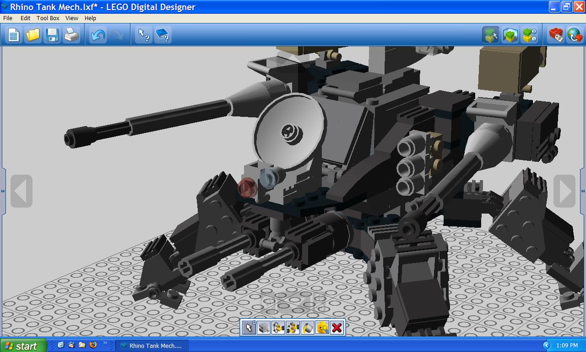Screen dimensions: 586x352
Task: Open the View menu
Action: click(x=72, y=18)
